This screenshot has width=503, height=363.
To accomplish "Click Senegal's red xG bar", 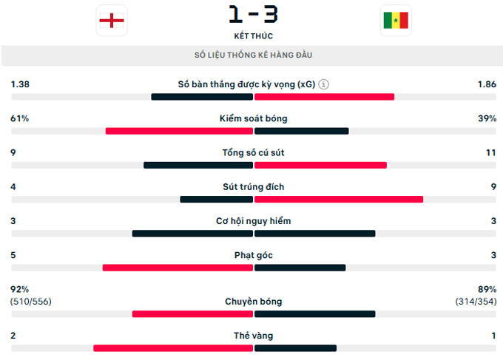I will click(324, 97).
